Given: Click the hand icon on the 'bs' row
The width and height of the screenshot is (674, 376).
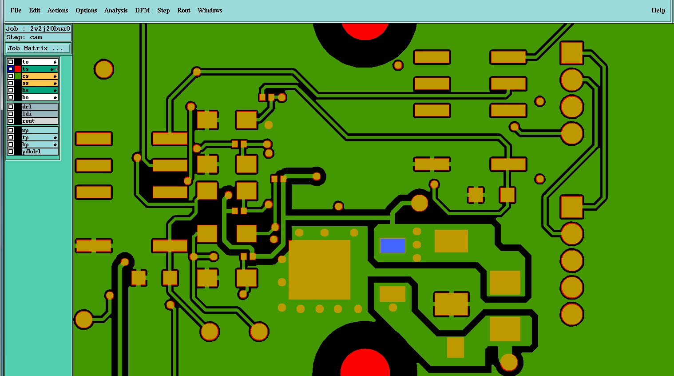Looking at the screenshot, I should (55, 91).
